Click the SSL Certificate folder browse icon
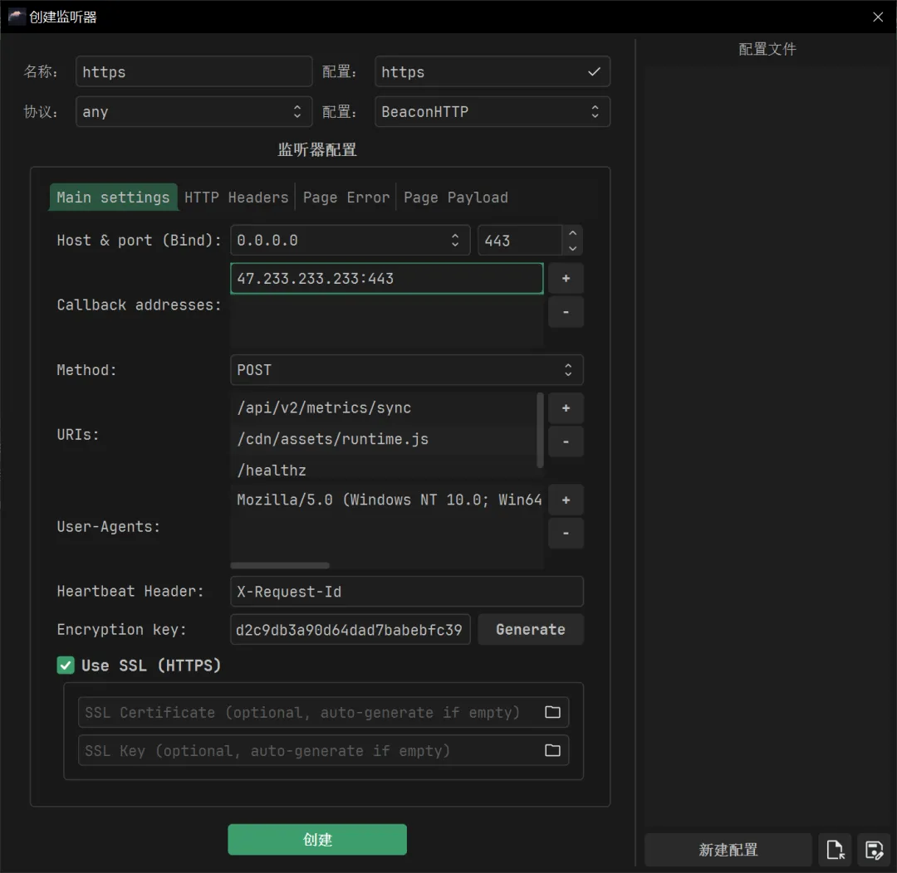Image resolution: width=897 pixels, height=873 pixels. pos(552,712)
